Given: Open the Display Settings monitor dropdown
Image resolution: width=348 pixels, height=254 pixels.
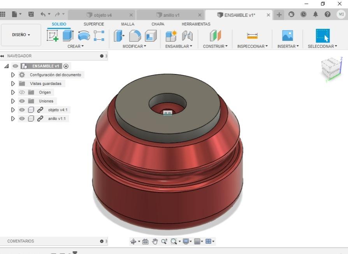Looking at the screenshot, I should click(187, 242).
